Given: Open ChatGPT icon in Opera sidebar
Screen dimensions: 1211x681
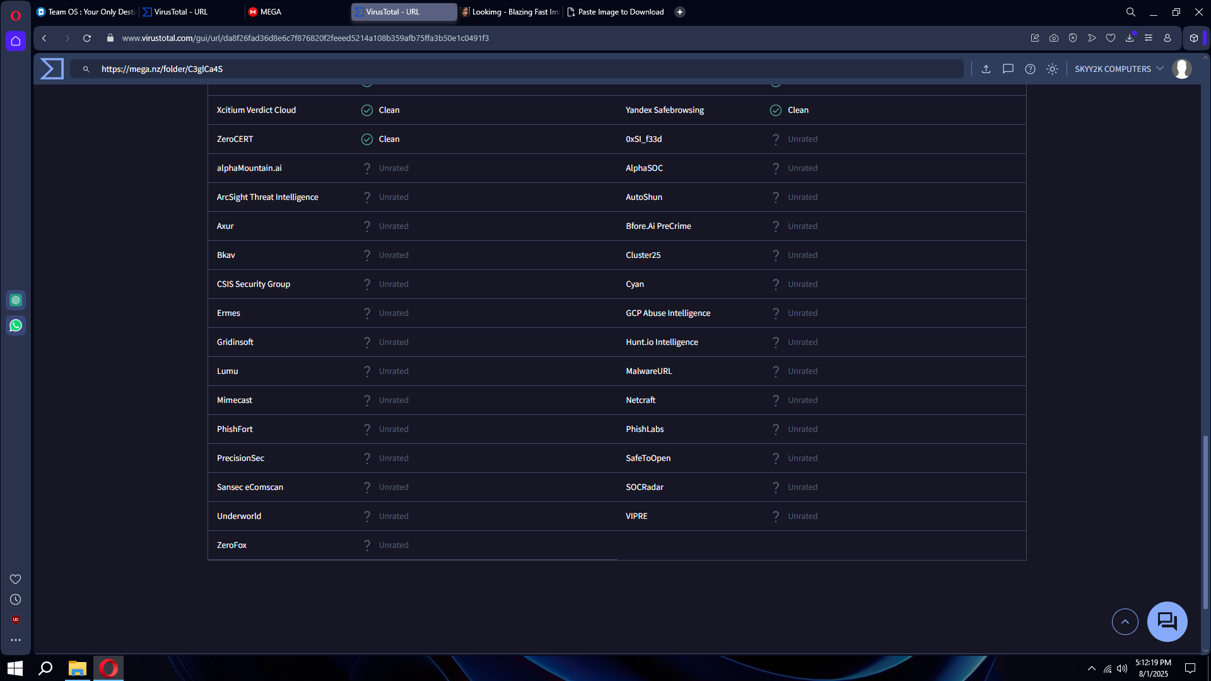Looking at the screenshot, I should point(16,300).
